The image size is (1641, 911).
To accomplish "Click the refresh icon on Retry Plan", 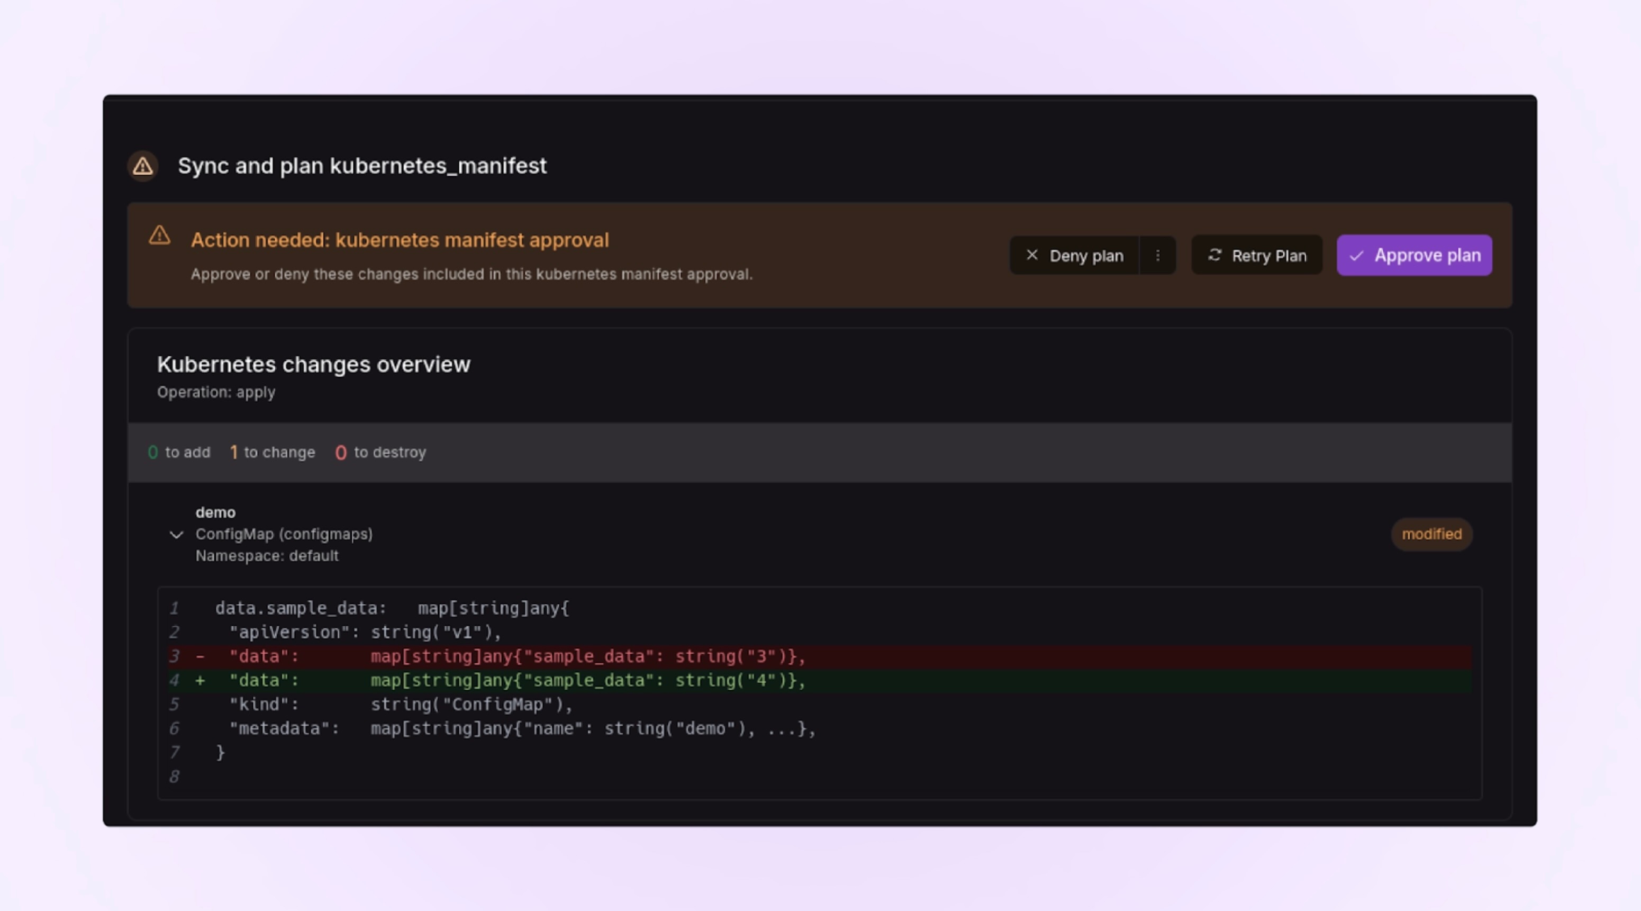I will pyautogui.click(x=1215, y=256).
